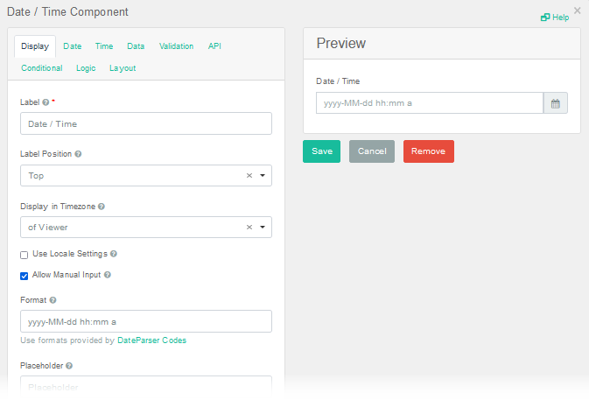Click the Allow Manual Input help icon

108,275
